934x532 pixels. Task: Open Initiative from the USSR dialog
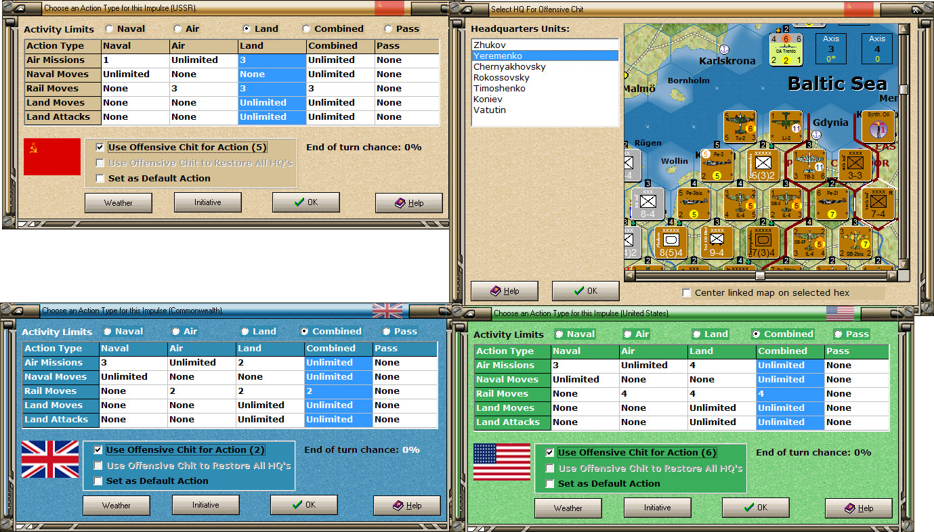point(208,202)
